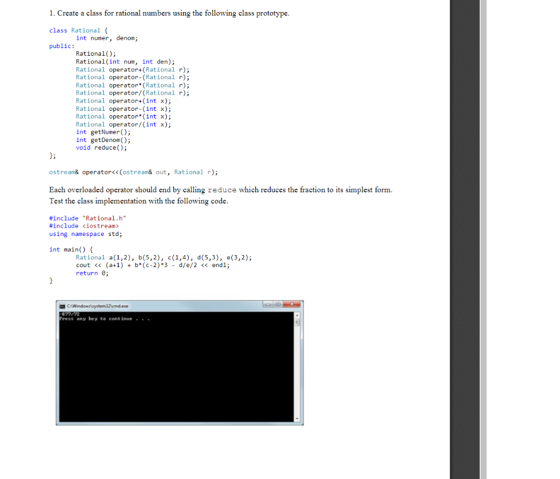The image size is (560, 479).
Task: Click the console window minimize button
Action: [268, 304]
